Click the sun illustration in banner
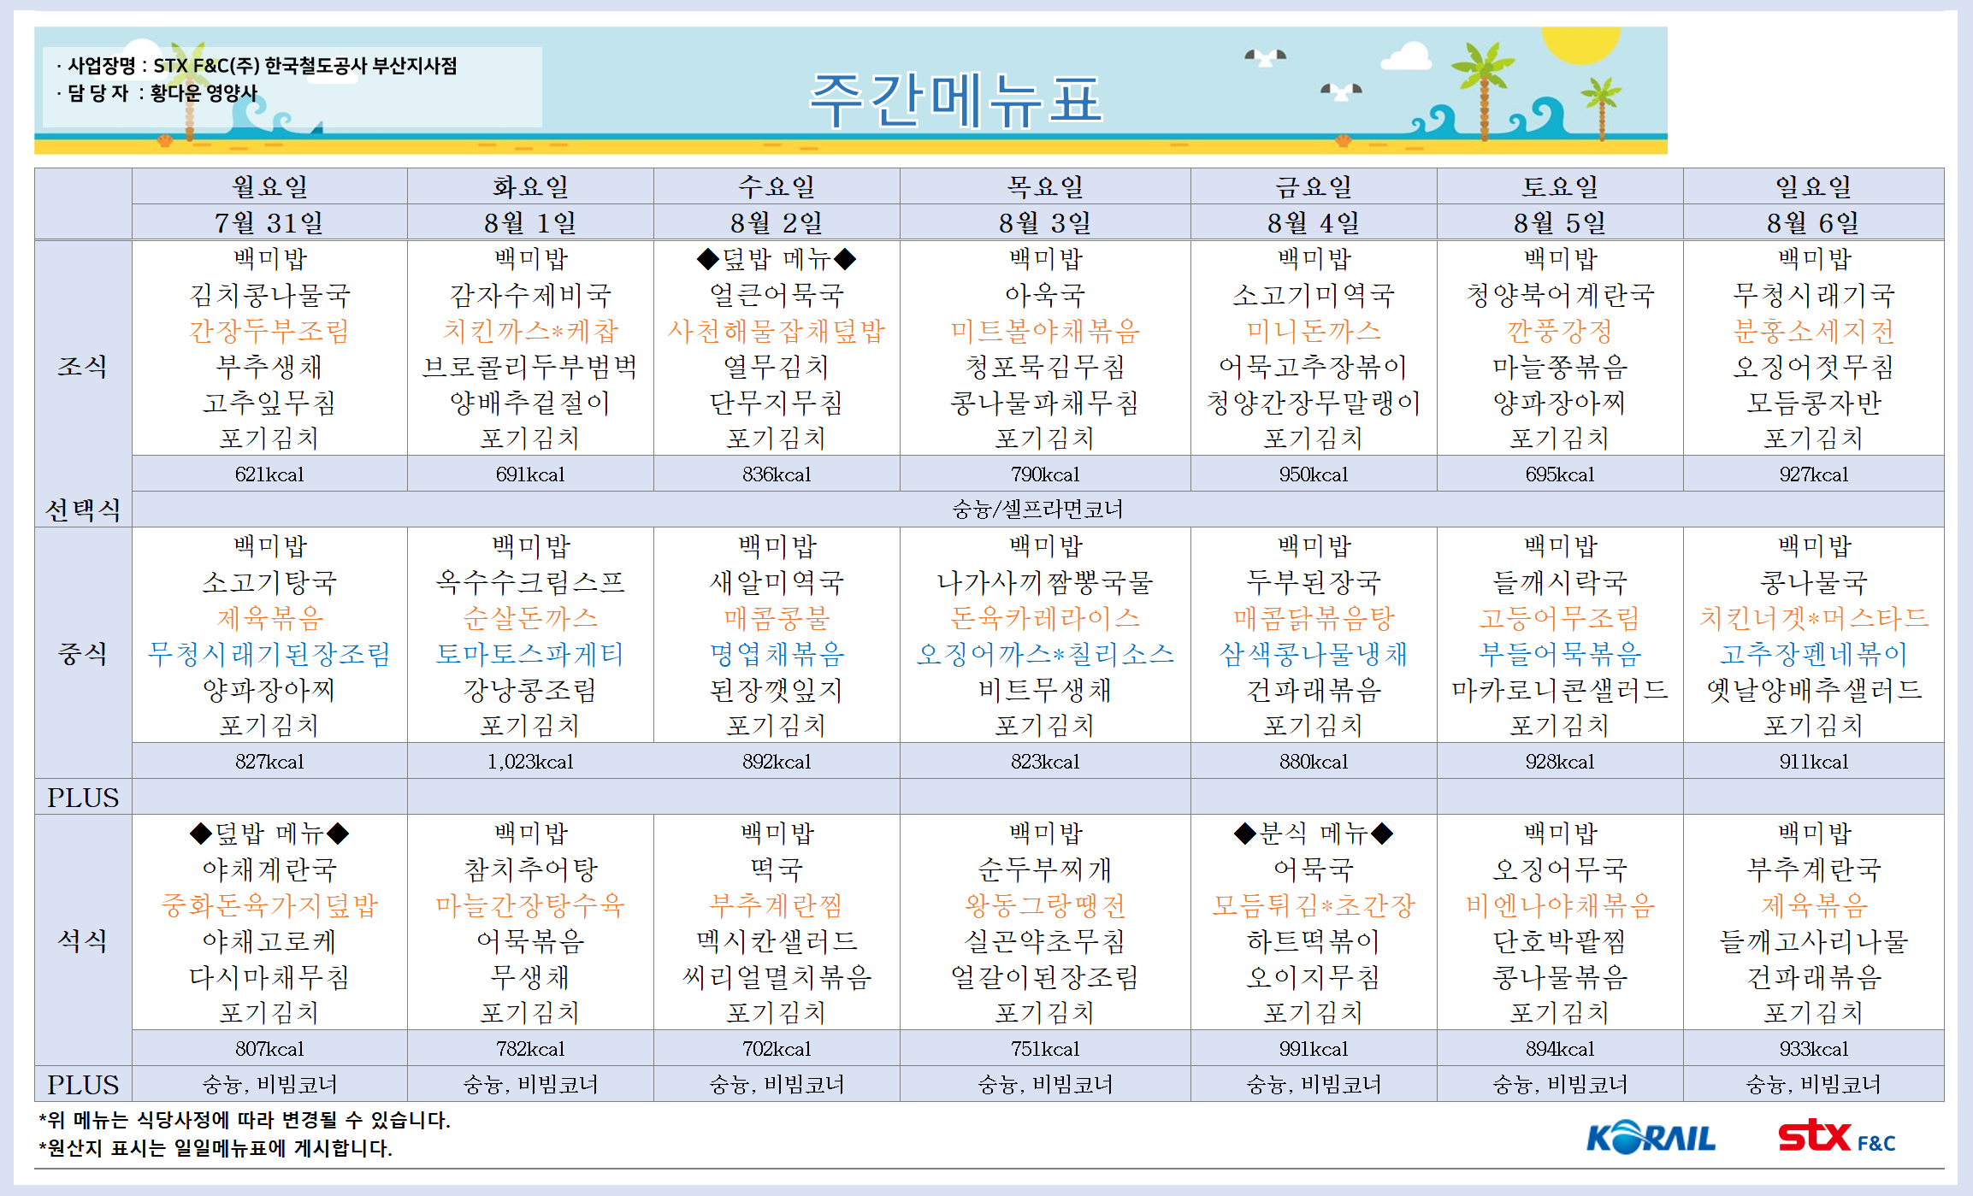 click(x=1582, y=43)
